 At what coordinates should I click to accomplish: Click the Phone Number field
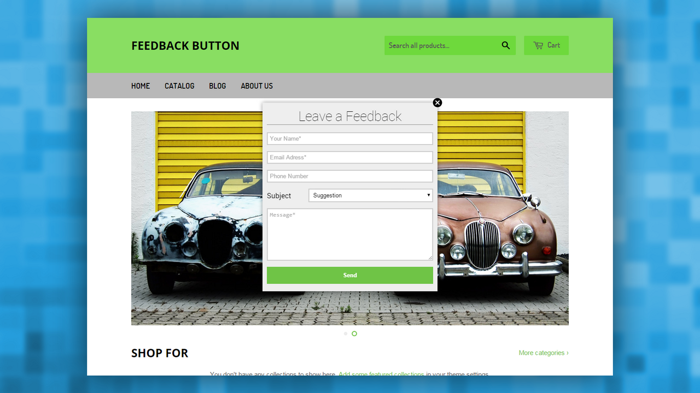point(350,176)
